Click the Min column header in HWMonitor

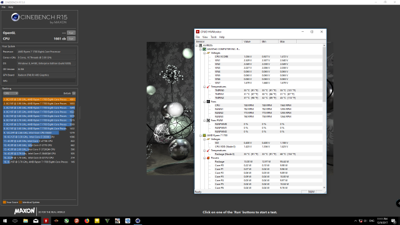[x=269, y=42]
